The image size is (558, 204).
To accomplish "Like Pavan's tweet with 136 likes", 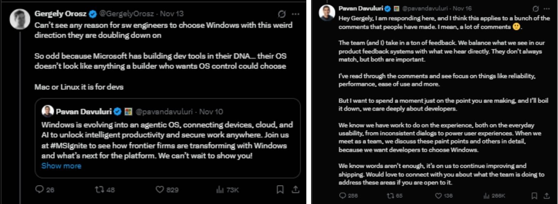I will tap(438, 195).
